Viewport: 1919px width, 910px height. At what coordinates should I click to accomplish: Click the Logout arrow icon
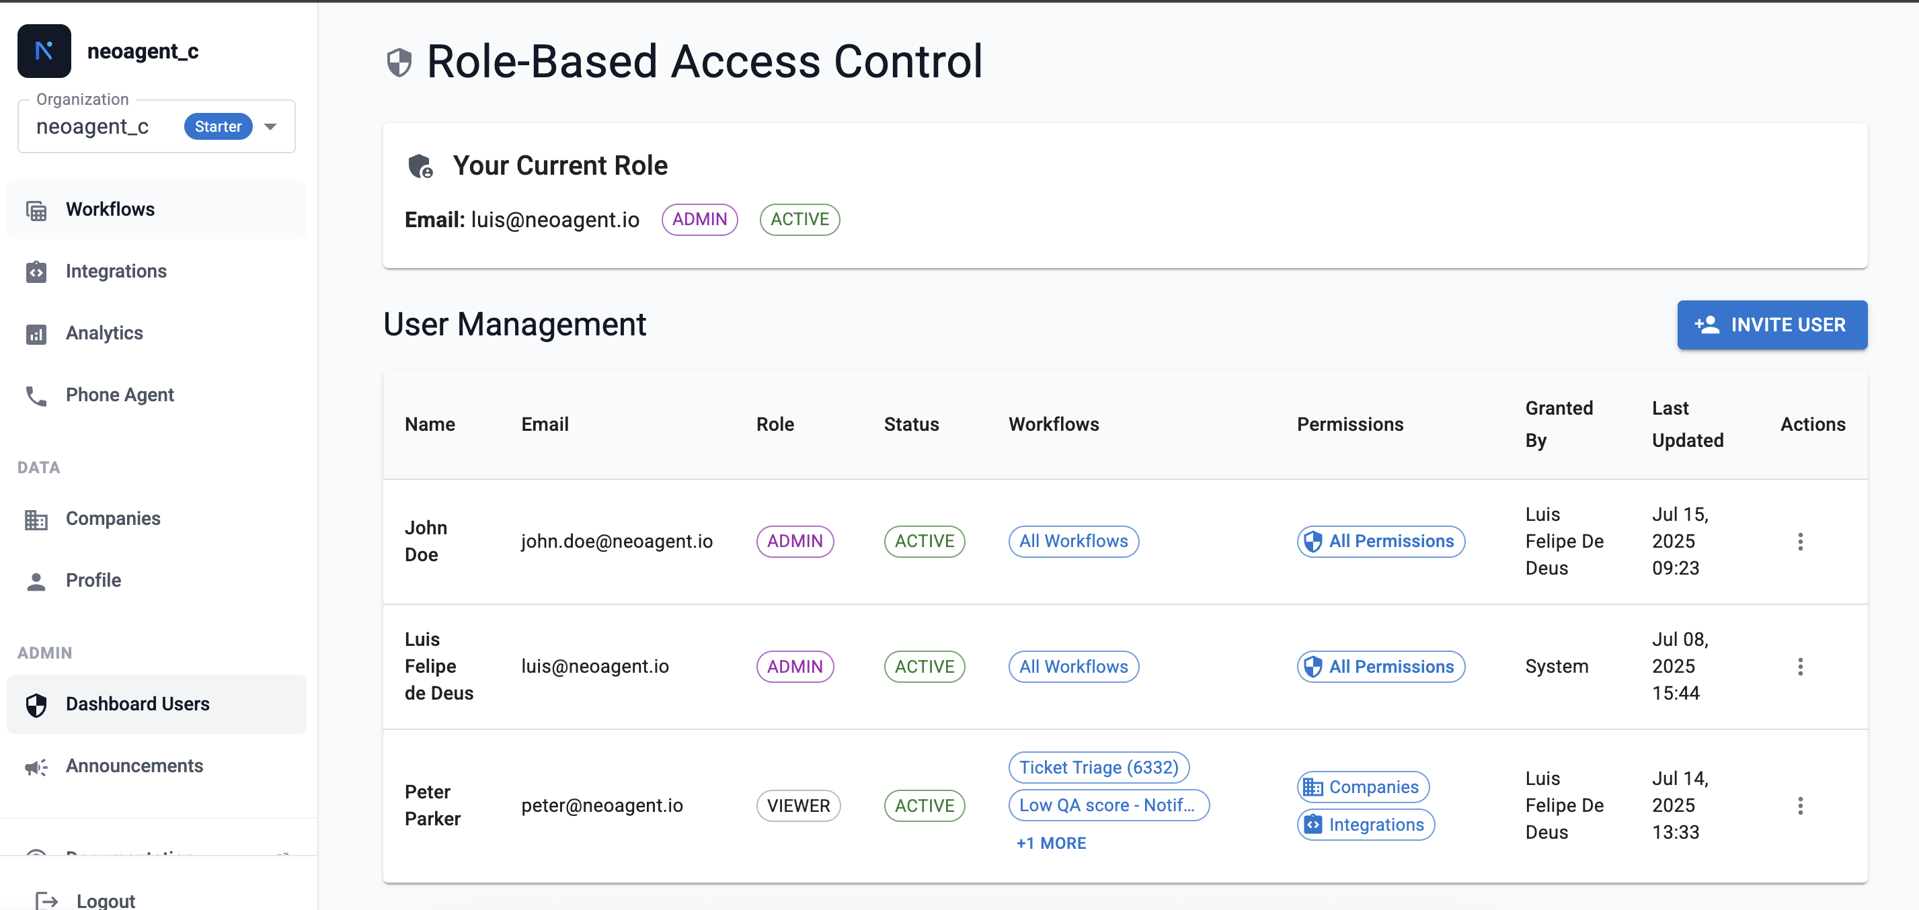[x=46, y=901]
